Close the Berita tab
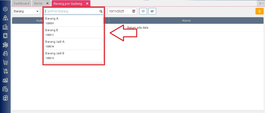 point(47,3)
